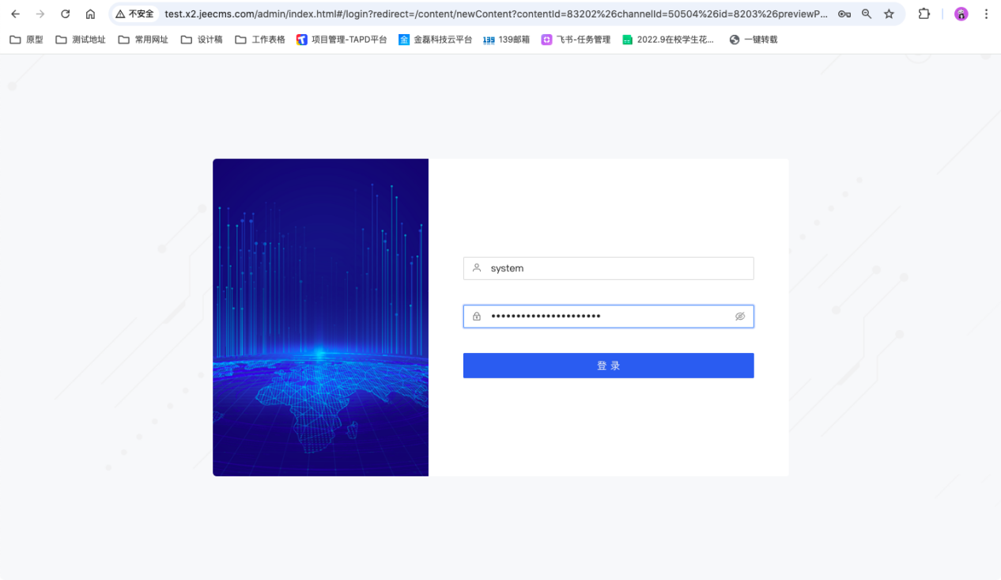1001x580 pixels.
Task: Open the Chrome profile avatar
Action: pyautogui.click(x=961, y=14)
